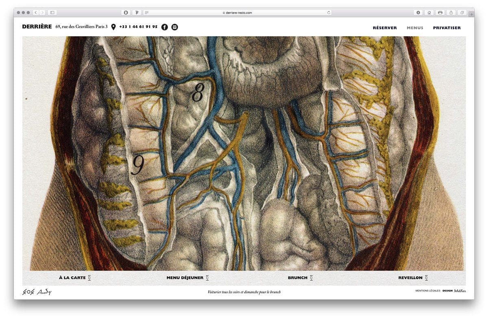The image size is (488, 319).
Task: Click glass icon next to MENU DÉJEUNER
Action: pyautogui.click(x=207, y=278)
